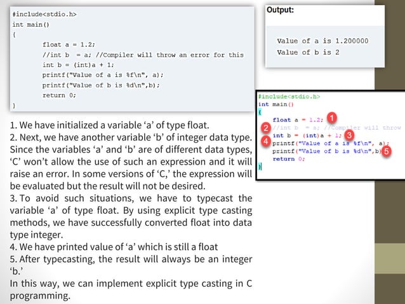Click the "Output:" heading
Image resolution: width=405 pixels, height=304 pixels.
(x=280, y=10)
